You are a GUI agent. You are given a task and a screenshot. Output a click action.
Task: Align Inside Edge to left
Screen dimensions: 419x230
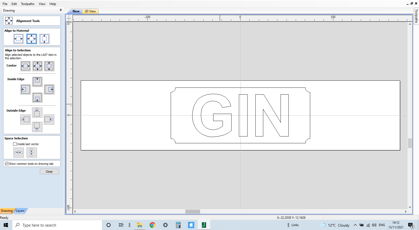tap(25, 89)
